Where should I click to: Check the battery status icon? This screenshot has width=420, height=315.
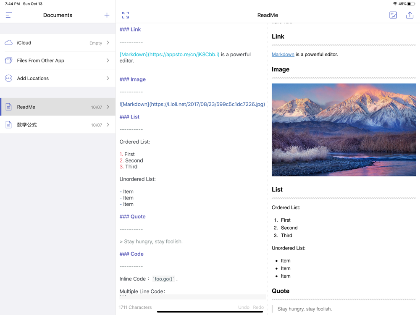411,4
